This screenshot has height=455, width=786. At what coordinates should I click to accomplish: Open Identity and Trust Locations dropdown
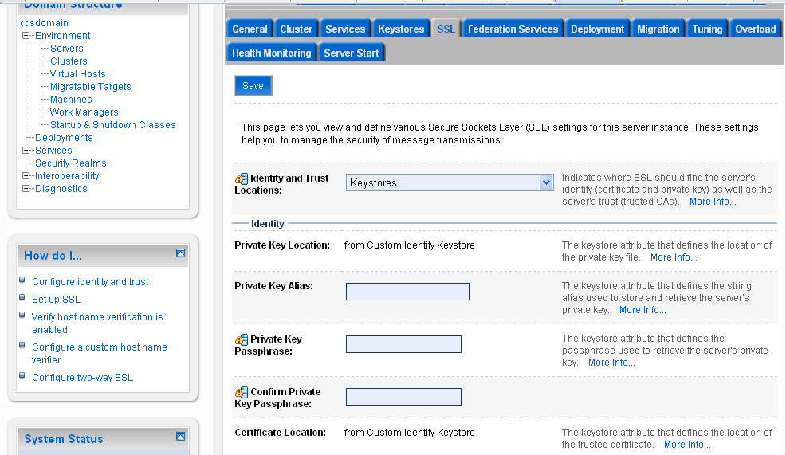coord(546,182)
